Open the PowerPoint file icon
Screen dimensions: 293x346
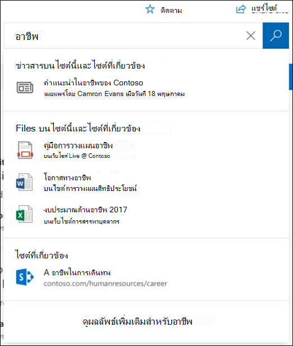point(25,151)
